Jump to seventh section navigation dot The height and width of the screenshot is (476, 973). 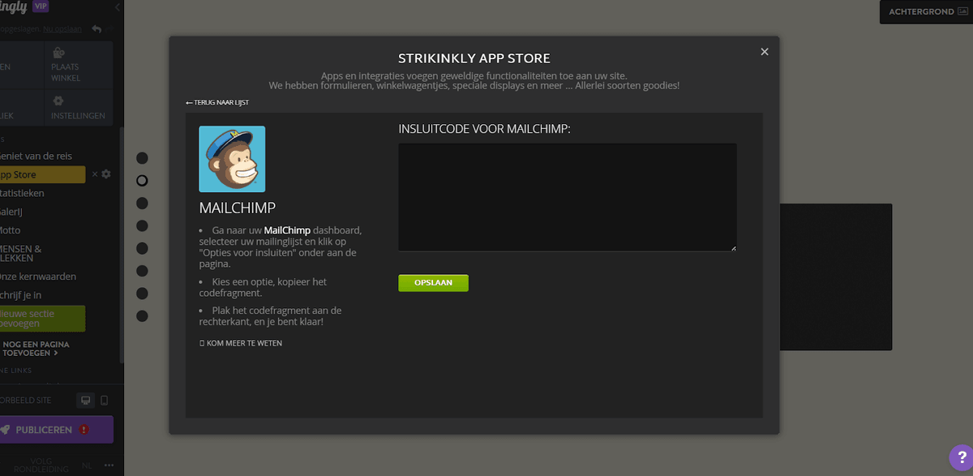(142, 293)
